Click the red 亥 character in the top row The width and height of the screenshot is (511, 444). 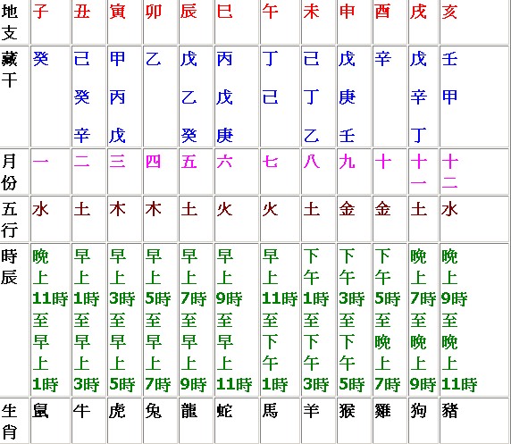(449, 12)
